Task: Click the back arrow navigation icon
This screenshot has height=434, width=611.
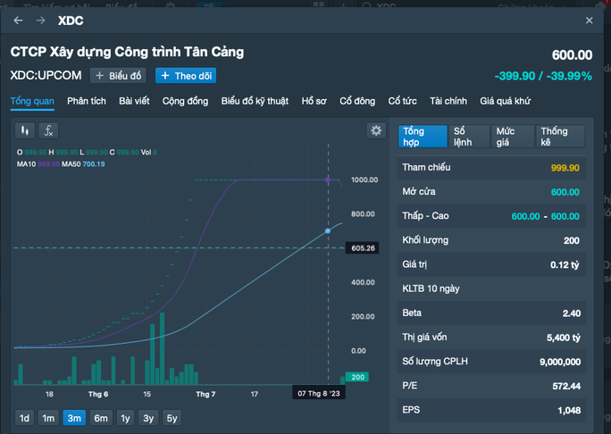Action: 19,20
